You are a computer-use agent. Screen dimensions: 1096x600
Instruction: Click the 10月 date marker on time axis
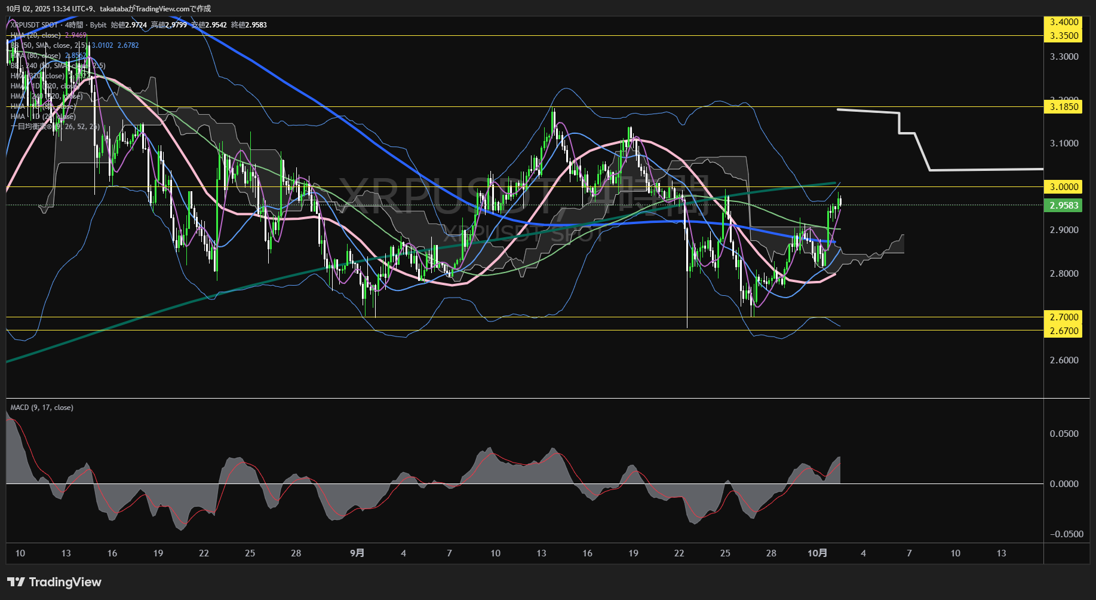pos(817,553)
